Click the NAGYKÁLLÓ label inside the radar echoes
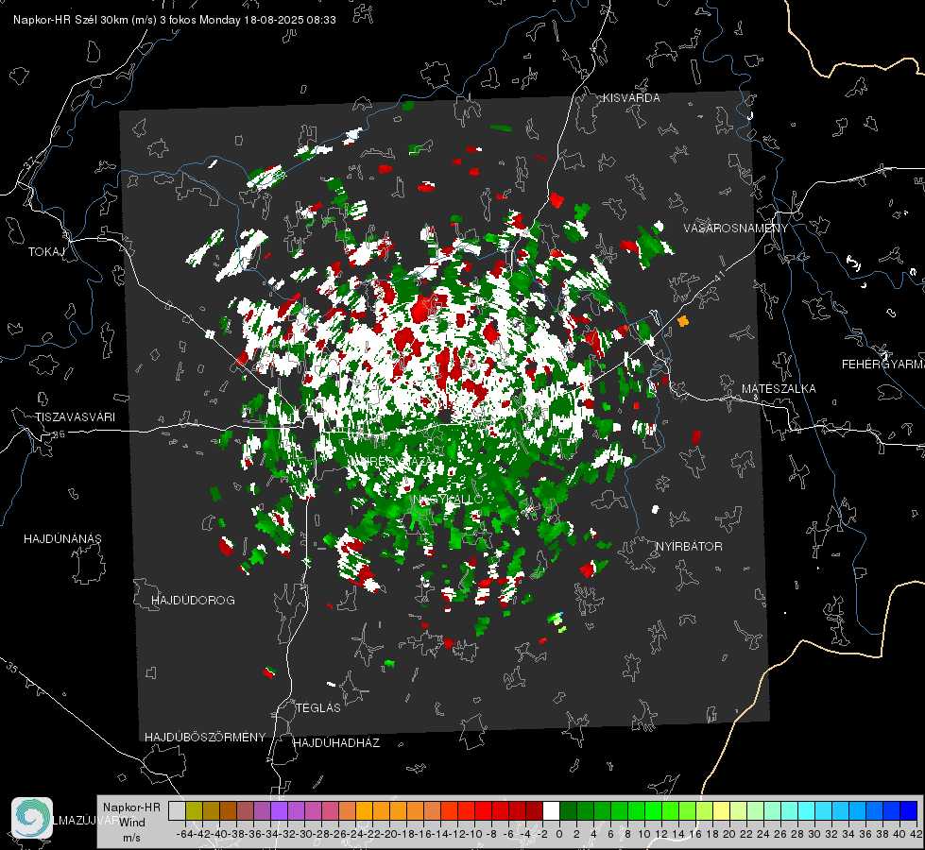This screenshot has width=925, height=850. tap(447, 500)
